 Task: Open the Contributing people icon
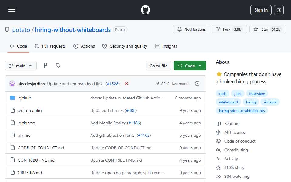click(218, 150)
